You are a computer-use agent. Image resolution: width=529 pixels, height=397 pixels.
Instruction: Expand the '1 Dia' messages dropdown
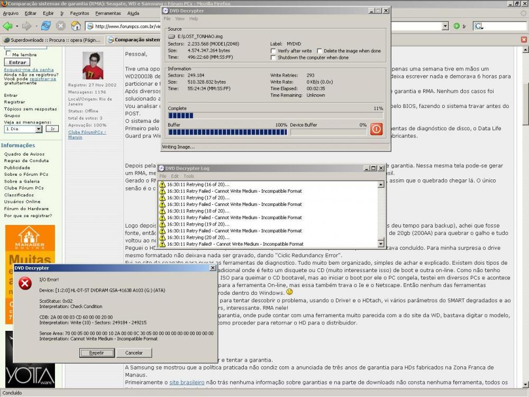(x=39, y=129)
